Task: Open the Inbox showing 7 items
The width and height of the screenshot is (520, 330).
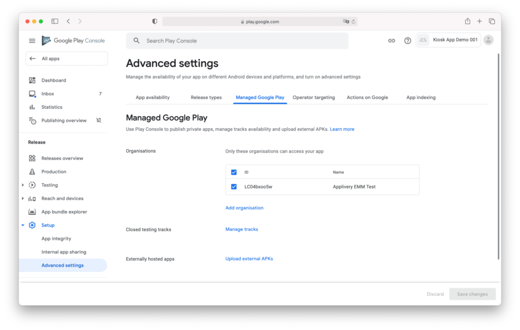Action: (x=48, y=93)
